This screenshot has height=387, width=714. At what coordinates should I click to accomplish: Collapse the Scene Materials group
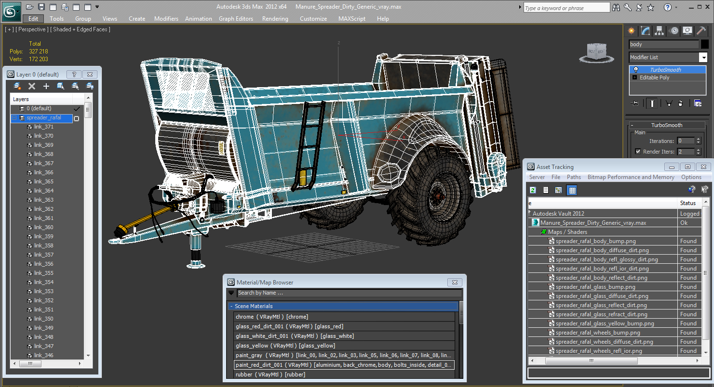(231, 306)
